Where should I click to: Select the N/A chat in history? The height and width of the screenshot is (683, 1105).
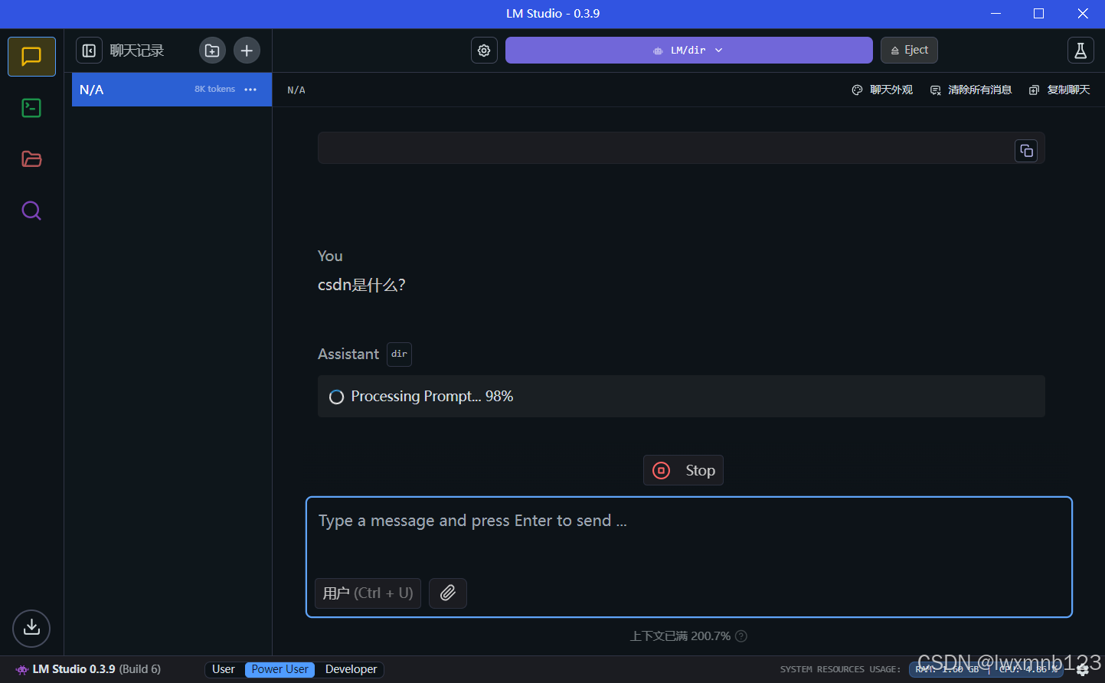172,90
